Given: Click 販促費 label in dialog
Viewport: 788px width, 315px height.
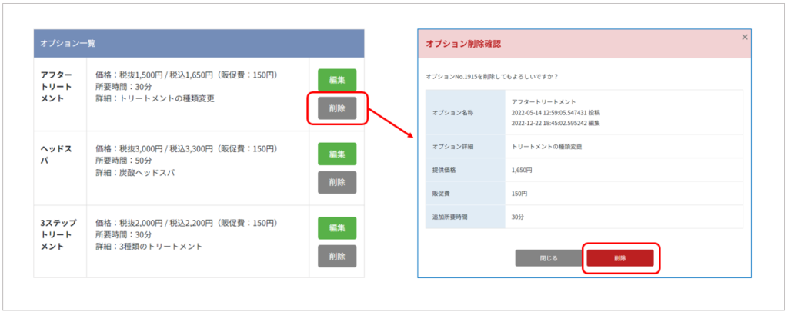Looking at the screenshot, I should 442,194.
